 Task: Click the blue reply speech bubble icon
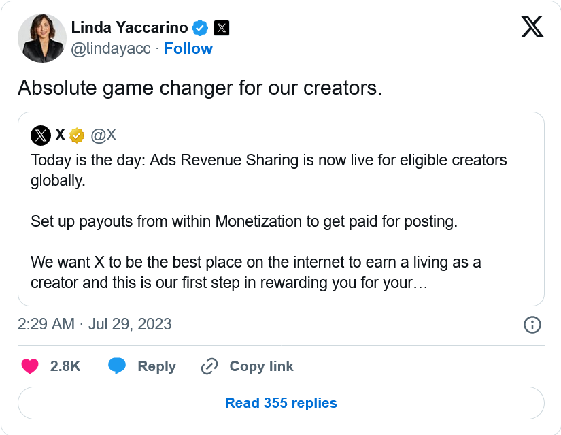(x=117, y=366)
